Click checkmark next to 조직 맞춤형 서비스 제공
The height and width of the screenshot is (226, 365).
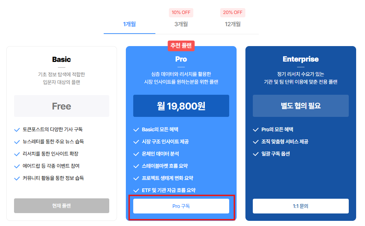256,142
